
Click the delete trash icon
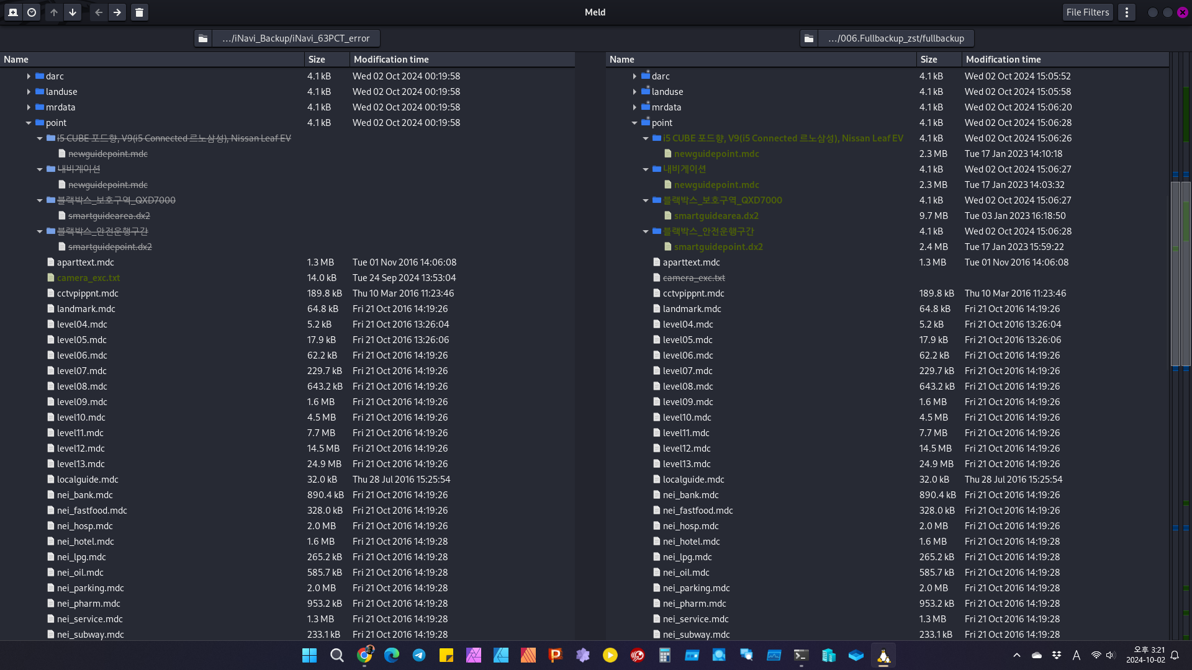pos(140,12)
